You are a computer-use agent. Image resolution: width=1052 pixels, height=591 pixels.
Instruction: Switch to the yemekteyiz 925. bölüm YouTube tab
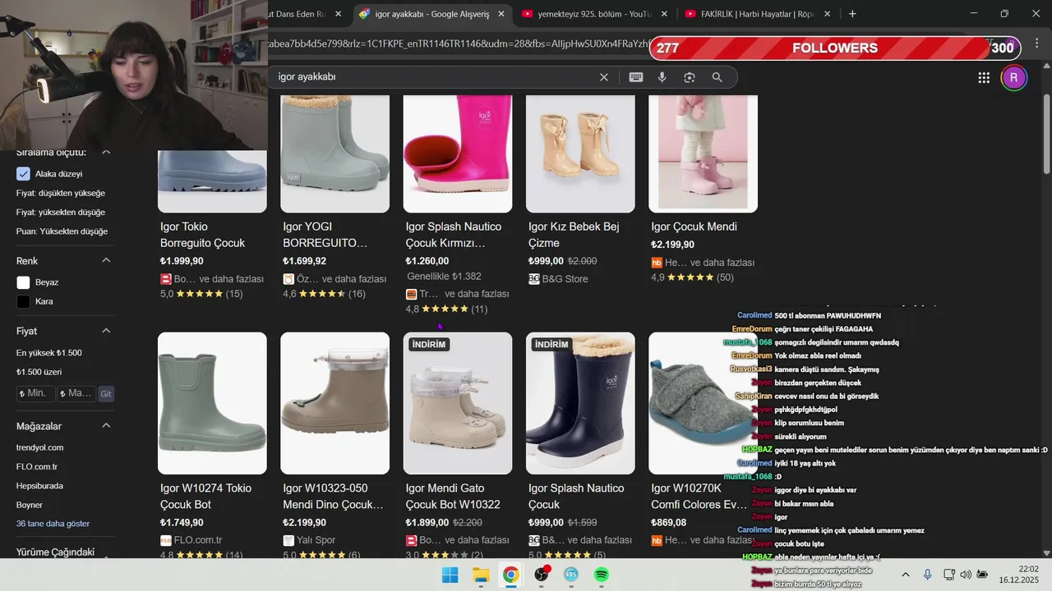pyautogui.click(x=595, y=14)
